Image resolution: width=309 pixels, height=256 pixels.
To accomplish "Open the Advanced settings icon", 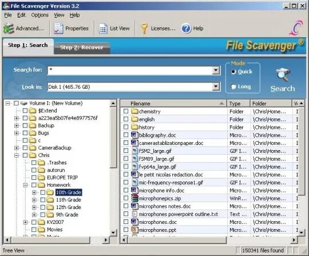I will [x=9, y=29].
